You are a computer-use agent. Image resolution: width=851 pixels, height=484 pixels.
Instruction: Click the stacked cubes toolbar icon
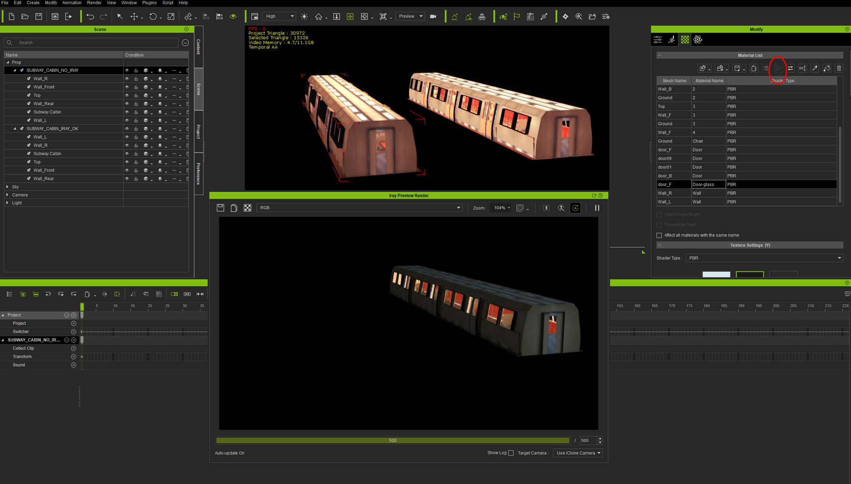coord(482,17)
